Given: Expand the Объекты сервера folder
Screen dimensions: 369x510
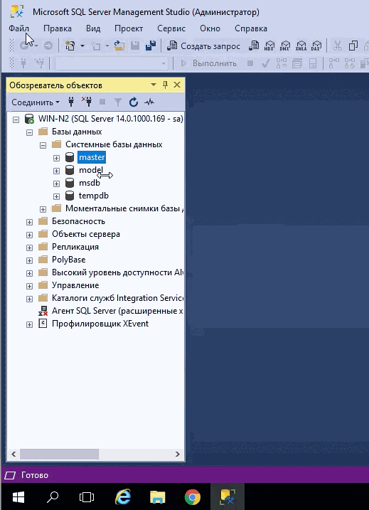Looking at the screenshot, I should (x=30, y=235).
